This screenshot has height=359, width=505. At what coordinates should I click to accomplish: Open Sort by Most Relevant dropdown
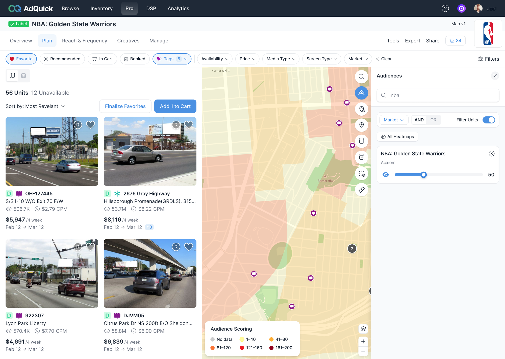tap(35, 106)
